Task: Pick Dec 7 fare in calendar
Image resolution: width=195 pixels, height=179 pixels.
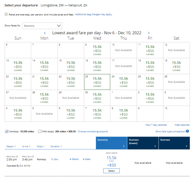Action: 97,114
